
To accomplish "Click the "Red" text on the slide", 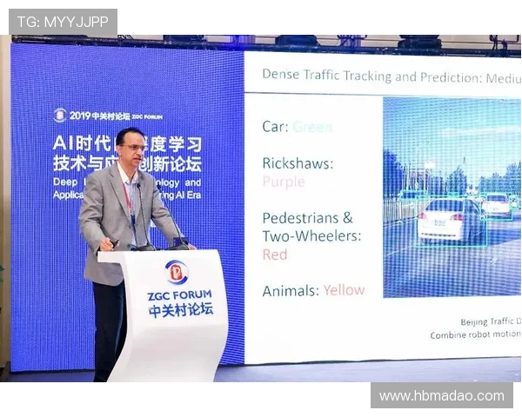I will click(275, 255).
